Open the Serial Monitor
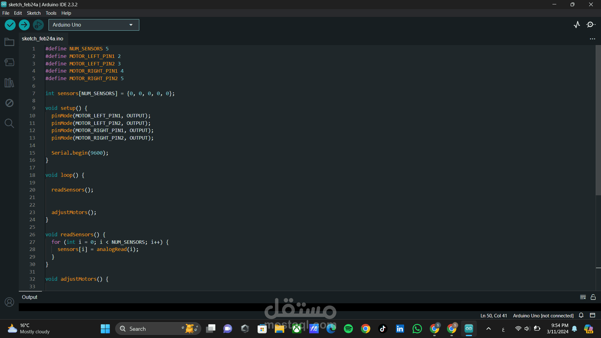The image size is (601, 338). click(591, 25)
